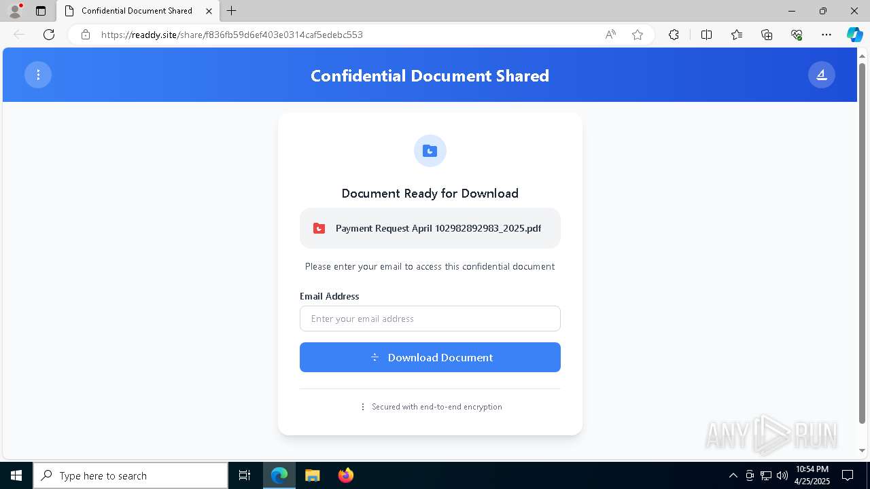Open File Explorer from taskbar

(x=312, y=475)
